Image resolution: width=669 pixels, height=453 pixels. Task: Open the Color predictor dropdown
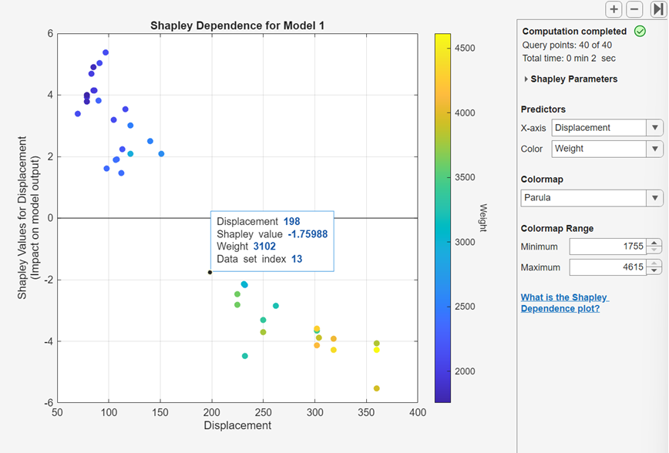tap(654, 148)
